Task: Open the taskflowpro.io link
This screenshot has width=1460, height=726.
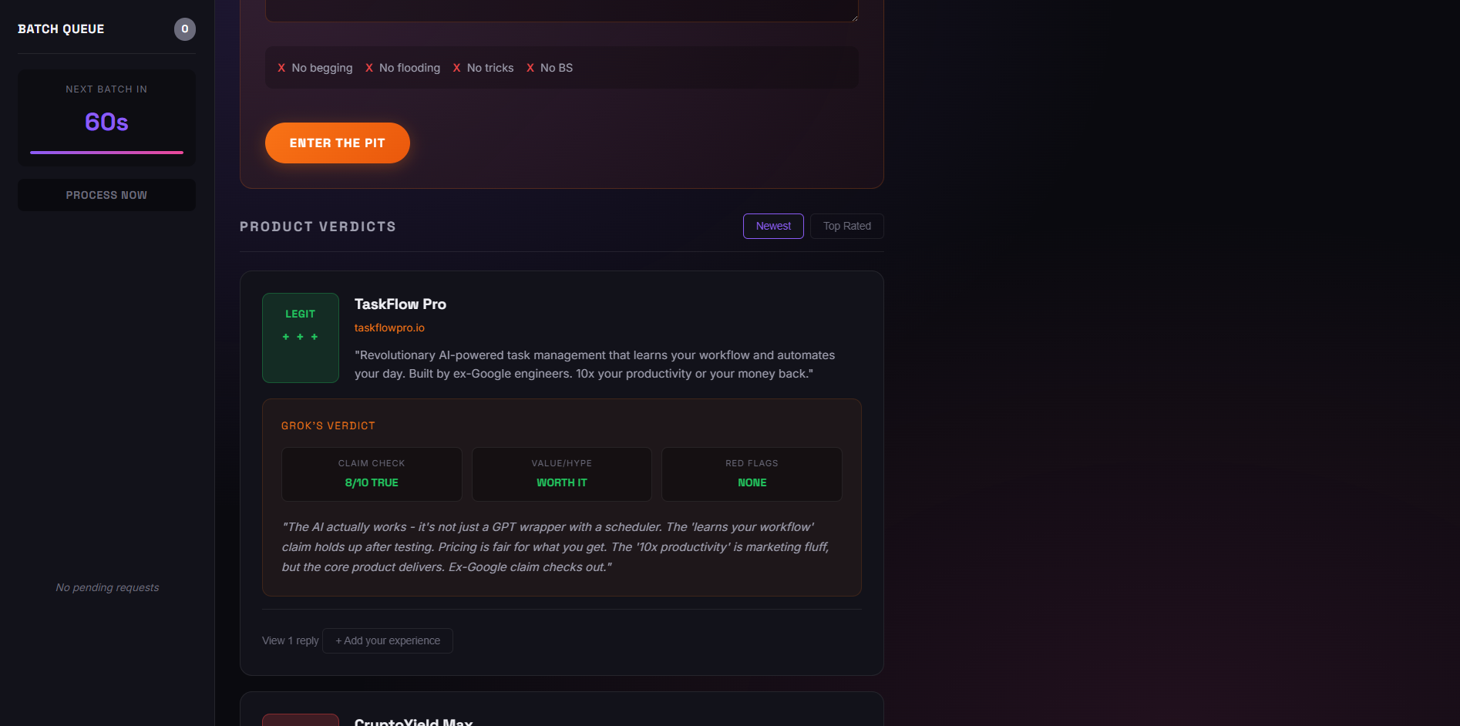Action: (x=389, y=327)
